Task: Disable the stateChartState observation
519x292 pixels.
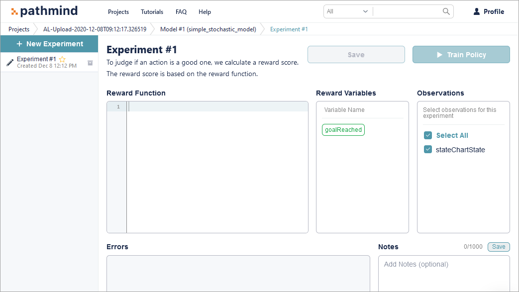Action: [428, 149]
